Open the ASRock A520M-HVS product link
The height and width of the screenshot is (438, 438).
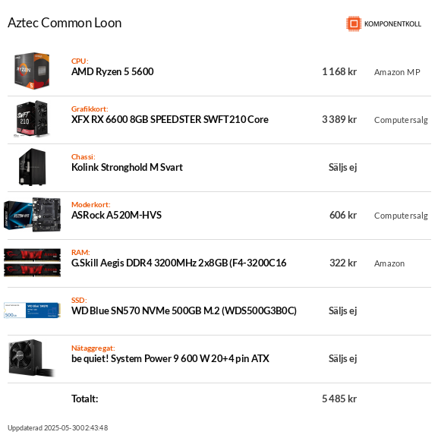pyautogui.click(x=116, y=215)
